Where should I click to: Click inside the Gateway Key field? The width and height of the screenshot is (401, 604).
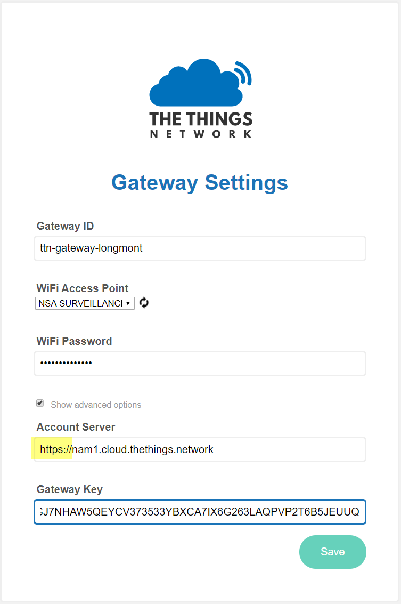200,512
